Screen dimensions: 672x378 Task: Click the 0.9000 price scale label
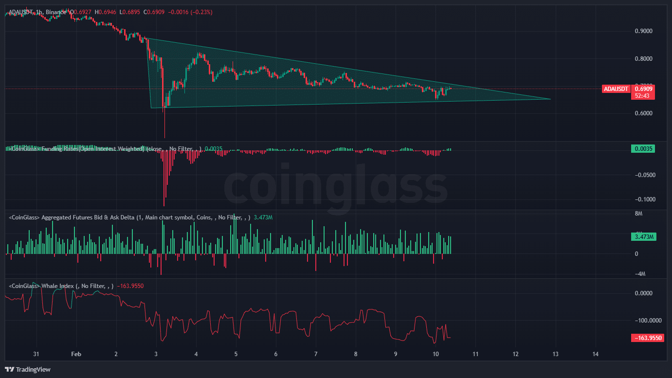[x=643, y=31]
